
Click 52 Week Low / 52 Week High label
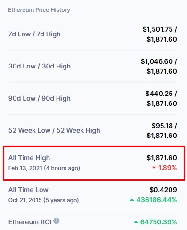coord(54,130)
